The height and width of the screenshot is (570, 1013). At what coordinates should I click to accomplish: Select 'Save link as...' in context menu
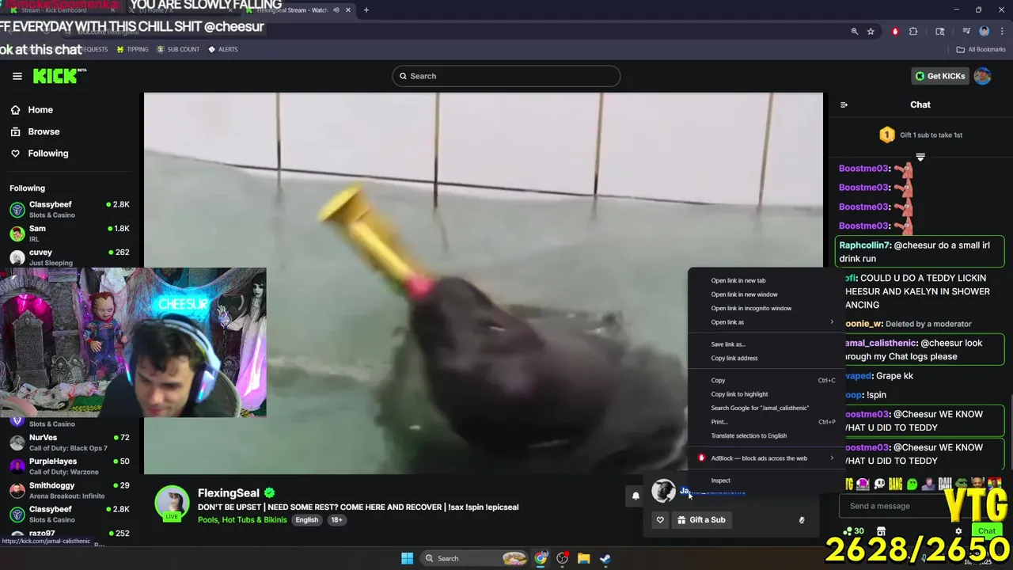pos(728,344)
